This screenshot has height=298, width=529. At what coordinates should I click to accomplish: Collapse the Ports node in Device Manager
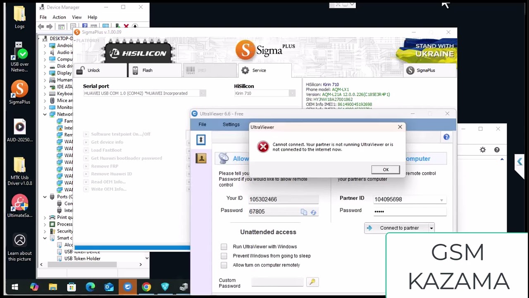click(x=45, y=197)
